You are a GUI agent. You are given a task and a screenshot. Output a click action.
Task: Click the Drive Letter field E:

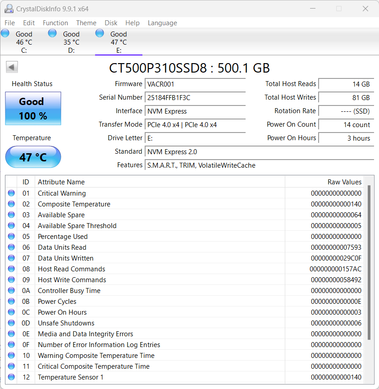pos(195,138)
